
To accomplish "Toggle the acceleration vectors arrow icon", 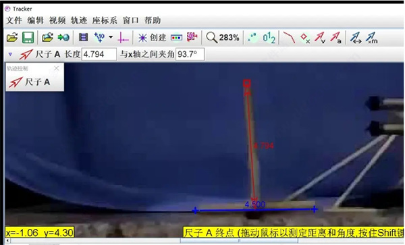I will pyautogui.click(x=335, y=38).
